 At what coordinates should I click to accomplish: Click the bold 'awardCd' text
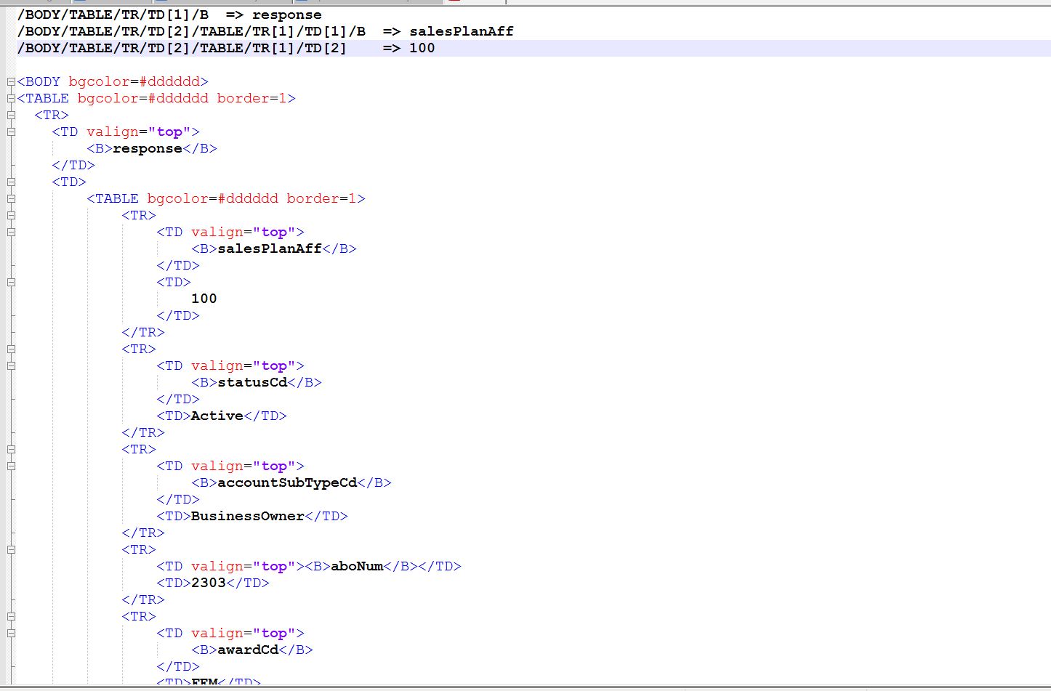248,650
